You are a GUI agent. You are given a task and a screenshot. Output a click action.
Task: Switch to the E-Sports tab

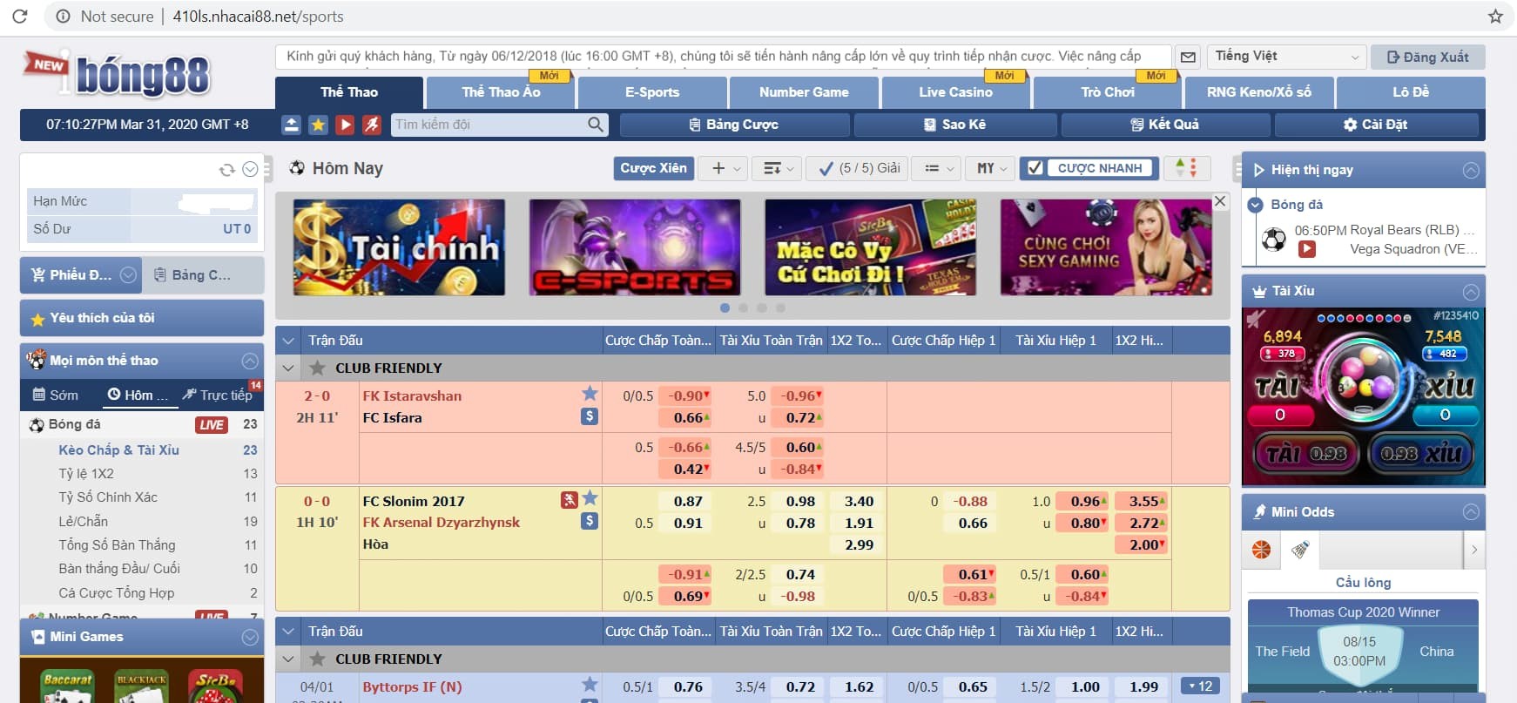(x=651, y=92)
